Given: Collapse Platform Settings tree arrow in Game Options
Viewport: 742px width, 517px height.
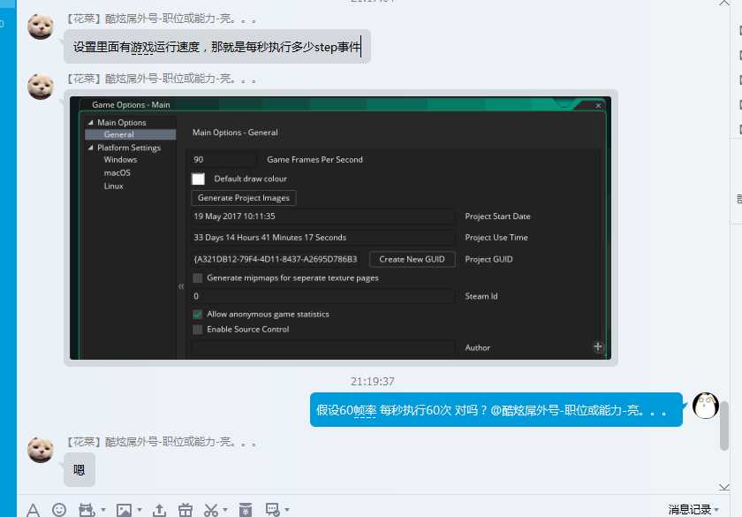Looking at the screenshot, I should pyautogui.click(x=90, y=148).
